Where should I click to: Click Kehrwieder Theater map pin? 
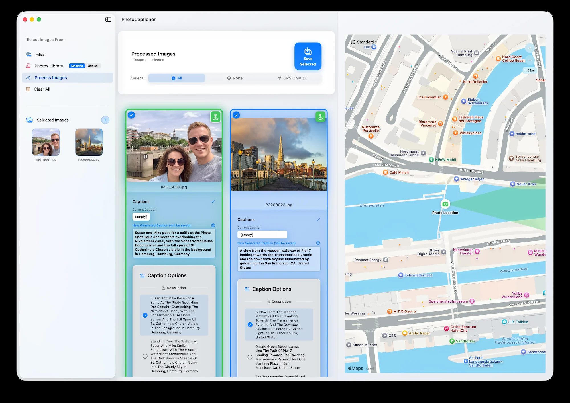477,251
